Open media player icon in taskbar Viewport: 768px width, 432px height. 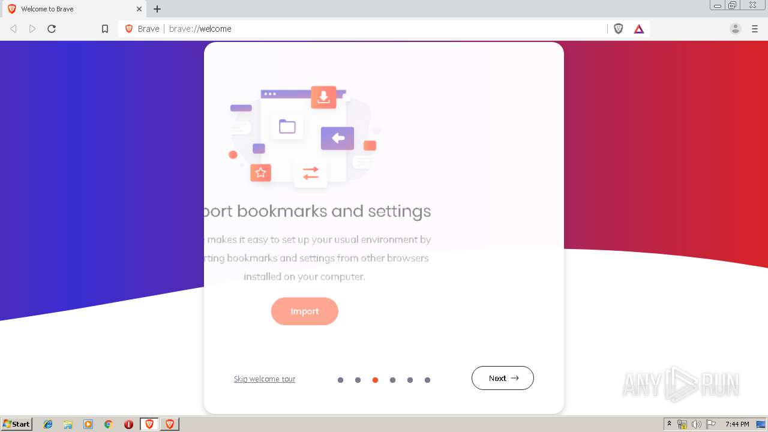(x=88, y=424)
